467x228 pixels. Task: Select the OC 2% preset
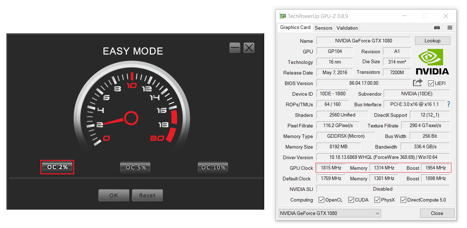[x=58, y=167]
